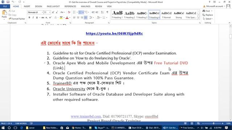
Task: Toggle Underline formatting
Action: (x=37, y=18)
